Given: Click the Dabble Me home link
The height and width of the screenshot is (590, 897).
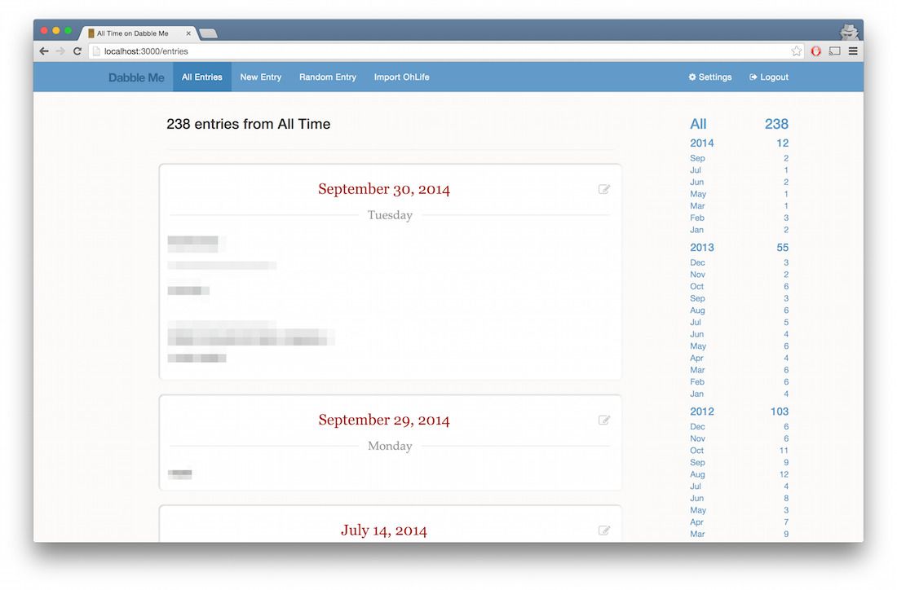Looking at the screenshot, I should tap(135, 77).
